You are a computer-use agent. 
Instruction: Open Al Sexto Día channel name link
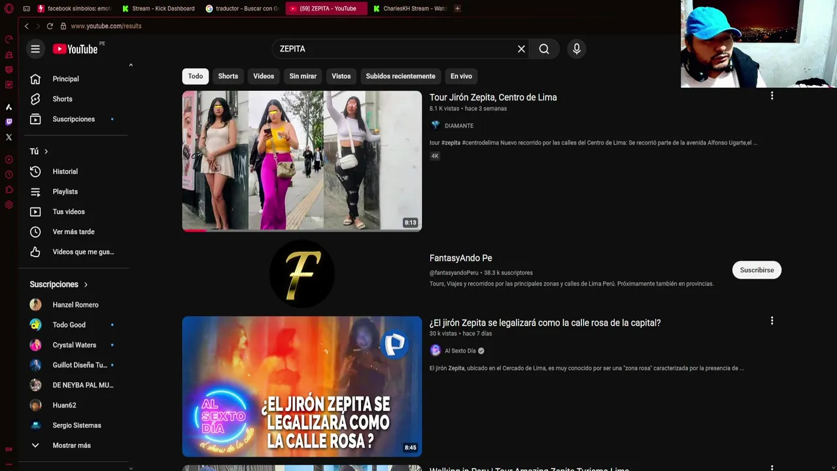click(460, 351)
